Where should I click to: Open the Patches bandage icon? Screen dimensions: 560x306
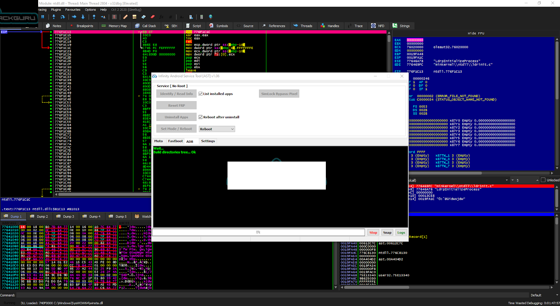click(x=125, y=17)
